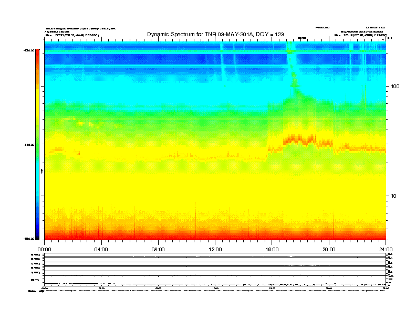Click the 100 frequency axis label

(395, 87)
